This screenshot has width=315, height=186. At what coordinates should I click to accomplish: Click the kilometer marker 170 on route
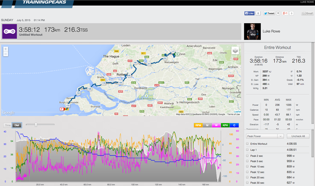click(x=68, y=106)
